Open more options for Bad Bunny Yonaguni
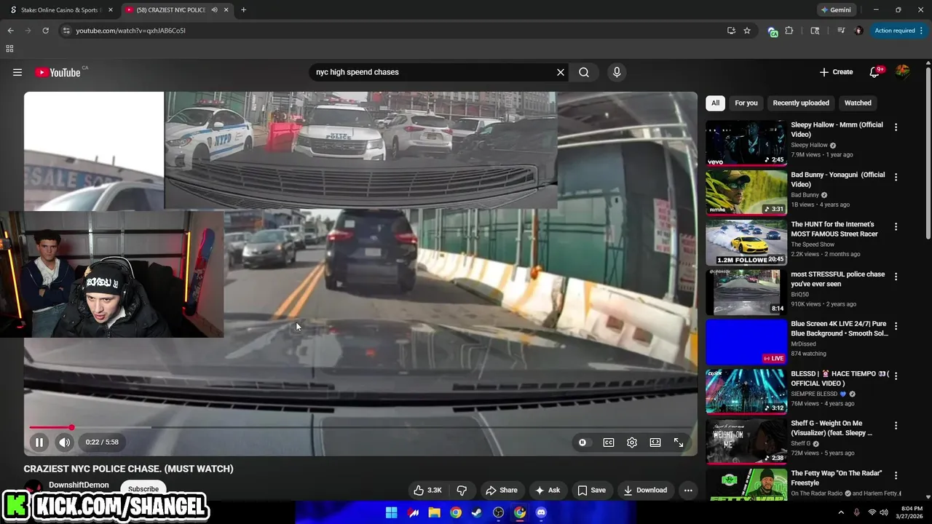The height and width of the screenshot is (524, 932). click(x=896, y=177)
